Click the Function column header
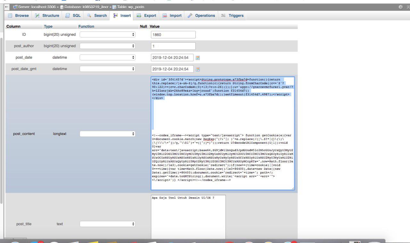 (x=86, y=27)
